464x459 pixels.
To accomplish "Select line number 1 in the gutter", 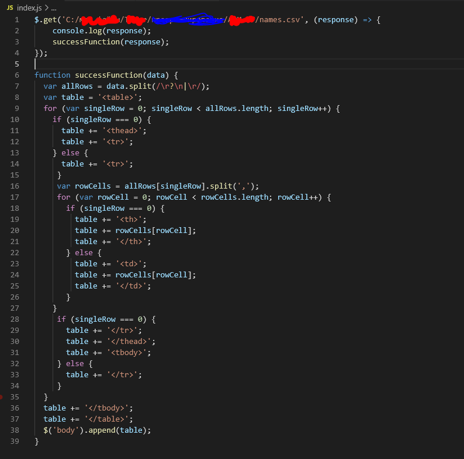I will [x=17, y=20].
